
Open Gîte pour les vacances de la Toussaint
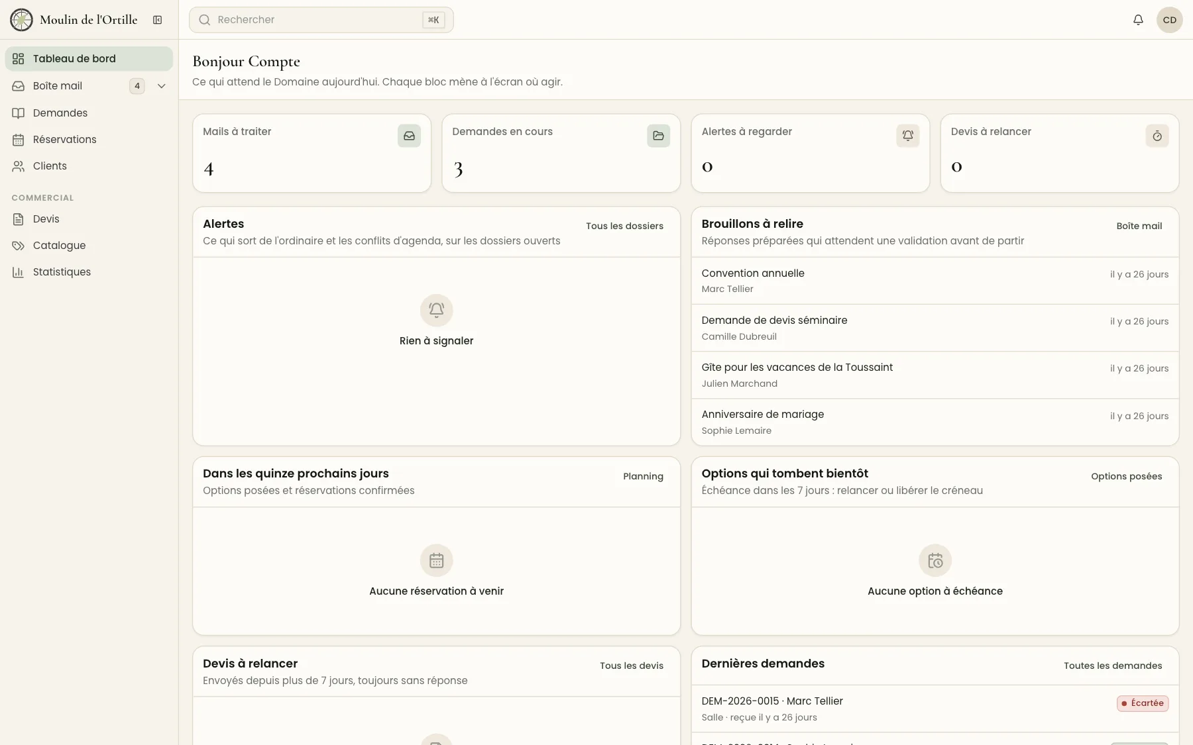point(935,375)
